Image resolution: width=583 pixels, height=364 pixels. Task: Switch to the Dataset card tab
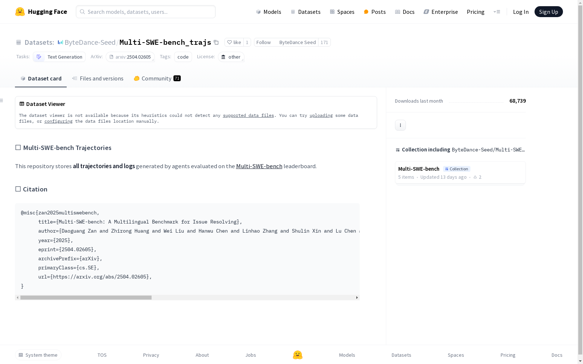coord(41,78)
